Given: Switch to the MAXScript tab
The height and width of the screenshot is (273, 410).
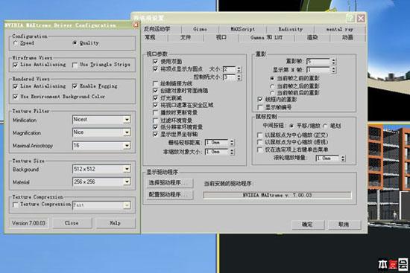Looking at the screenshot, I should (243, 29).
